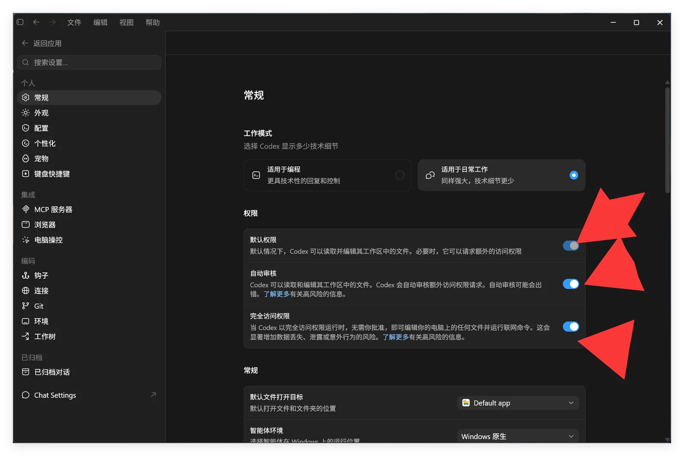Click the forward navigation arrow in title bar
684x456 pixels.
point(53,22)
